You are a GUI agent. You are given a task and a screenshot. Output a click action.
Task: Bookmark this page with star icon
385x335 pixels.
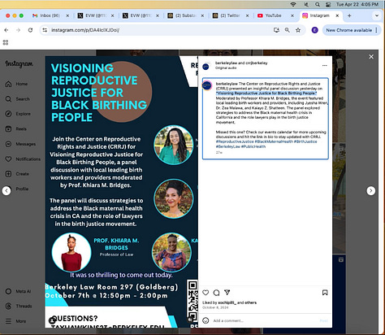pos(298,30)
